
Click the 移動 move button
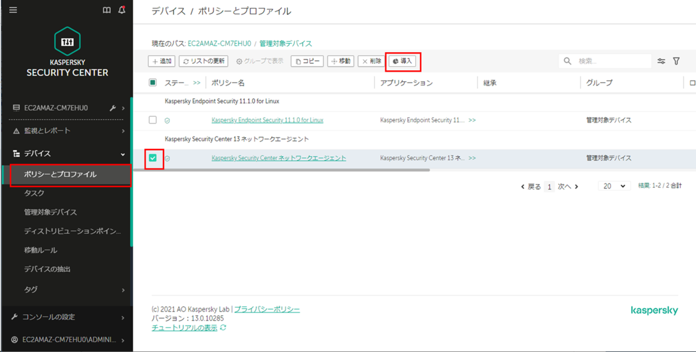point(341,61)
